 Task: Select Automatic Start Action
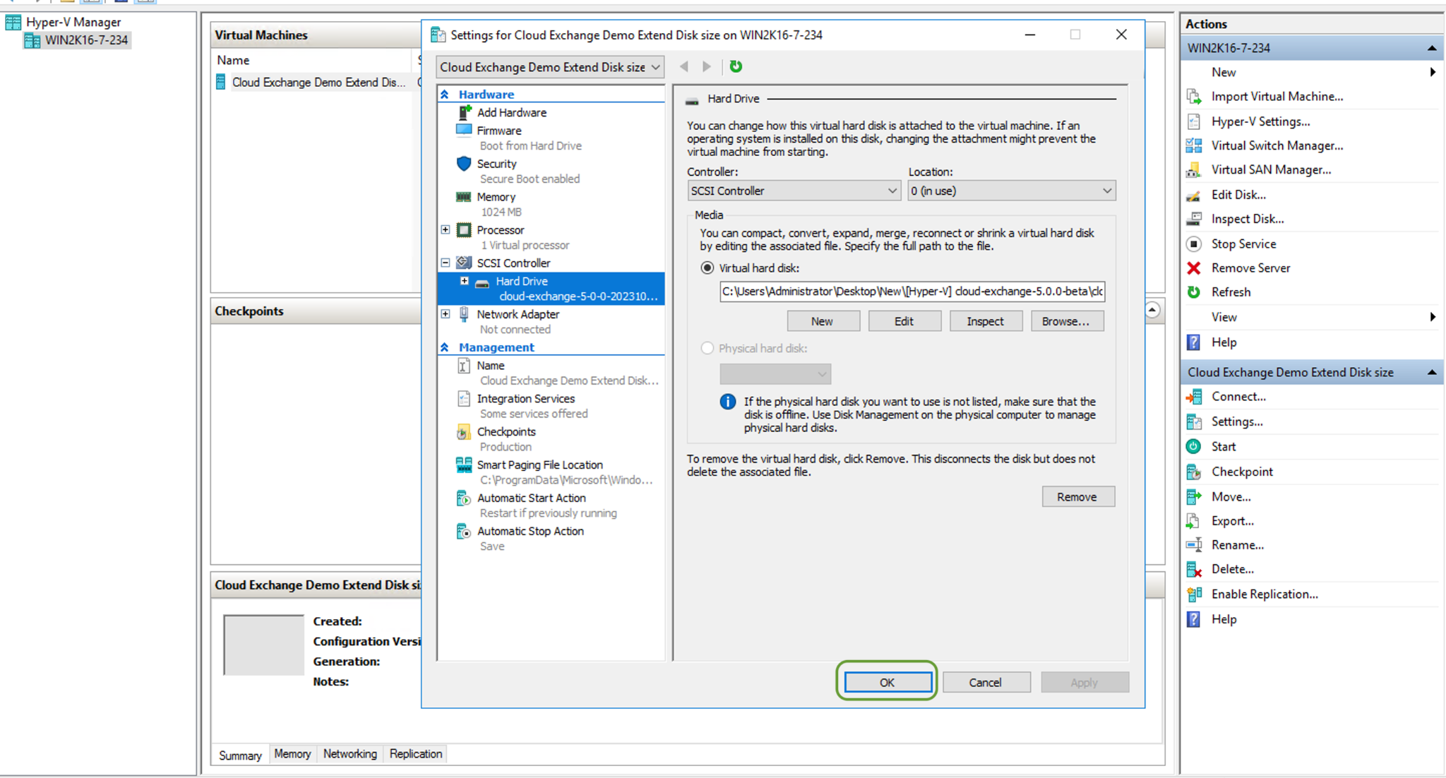pyautogui.click(x=531, y=498)
